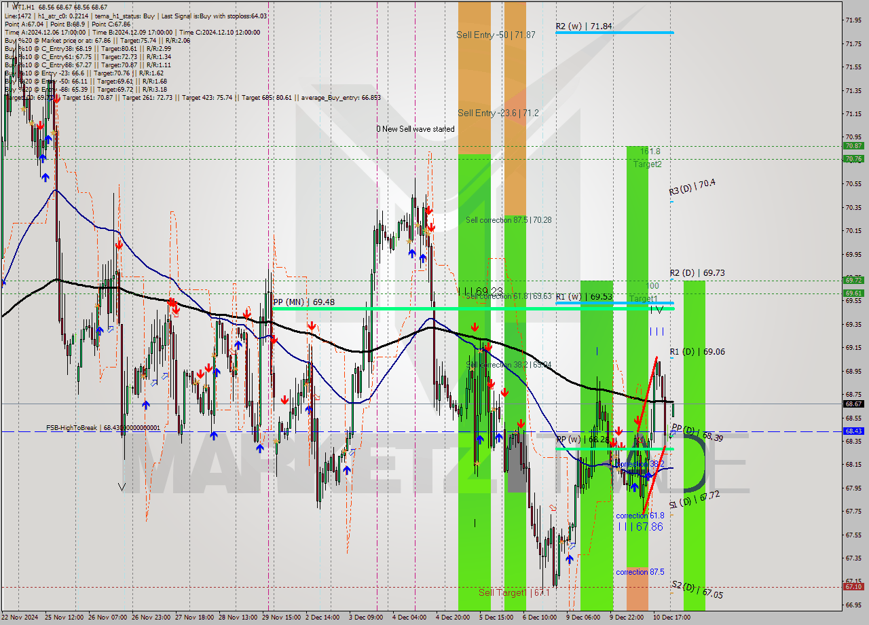This screenshot has width=869, height=625.
Task: Click the blue 68.43 price tag on the axis
Action: tap(853, 431)
